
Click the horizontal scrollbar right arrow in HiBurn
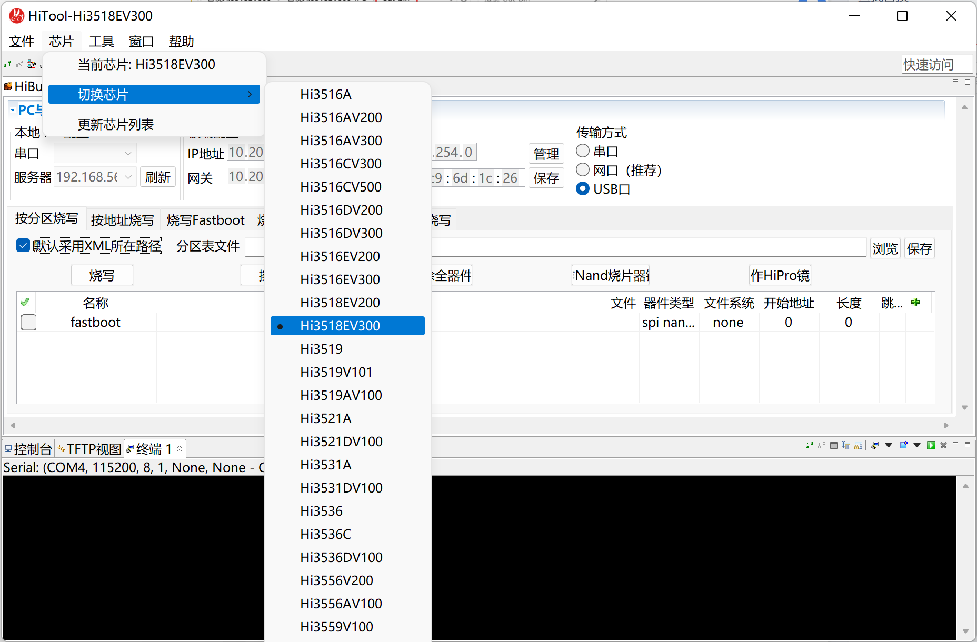(946, 425)
